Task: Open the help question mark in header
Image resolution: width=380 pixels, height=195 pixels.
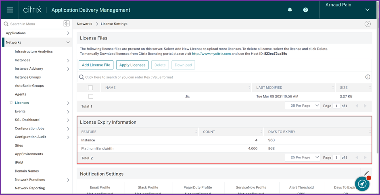Action: point(305,10)
